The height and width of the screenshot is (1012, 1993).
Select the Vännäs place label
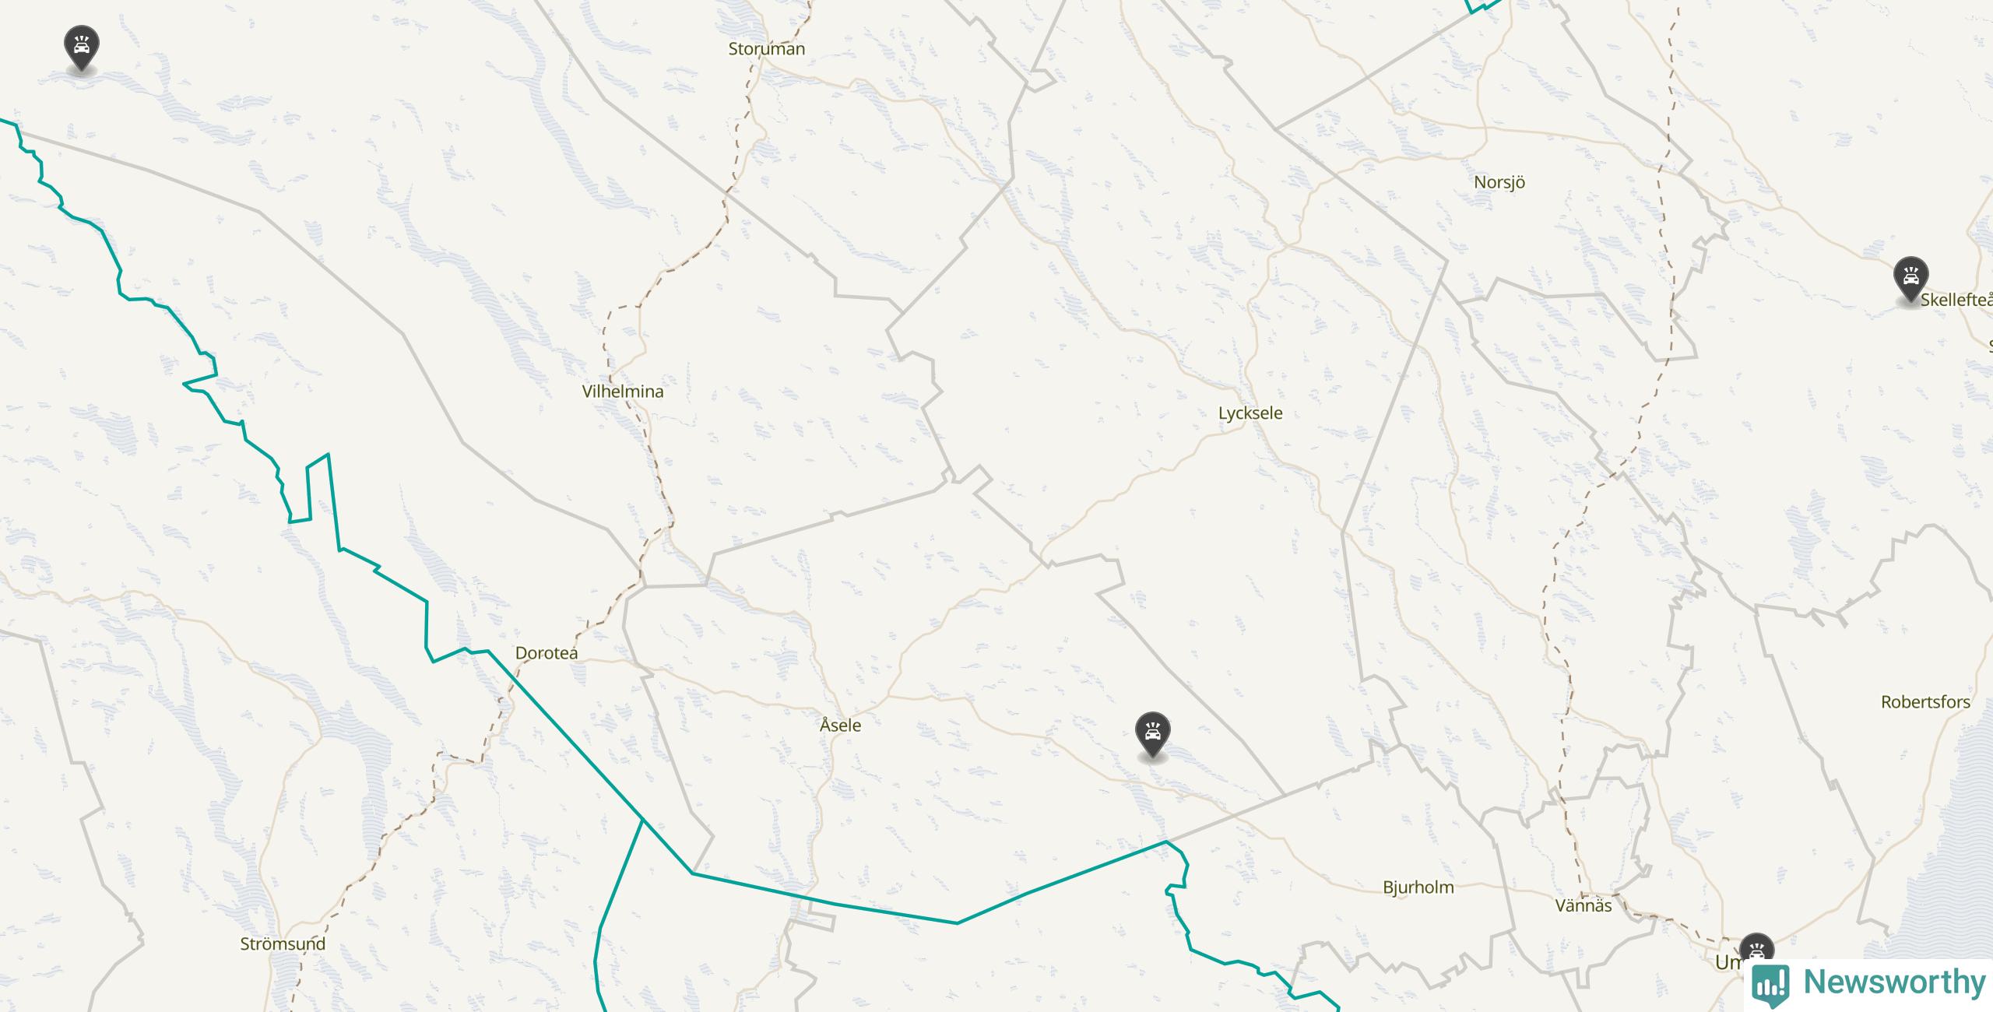[x=1584, y=905]
